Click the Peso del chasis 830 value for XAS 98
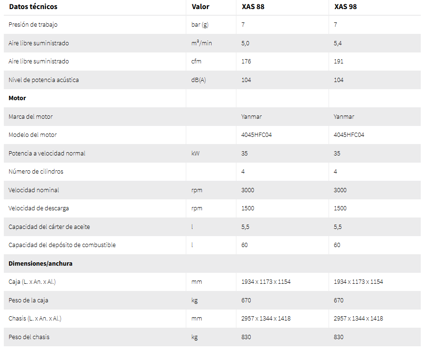The image size is (426, 352). 339,337
